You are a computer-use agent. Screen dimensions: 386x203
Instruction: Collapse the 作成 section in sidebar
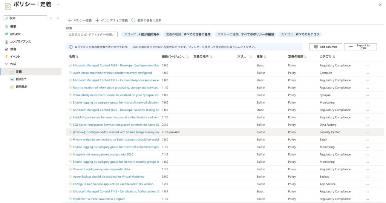(x=6, y=64)
